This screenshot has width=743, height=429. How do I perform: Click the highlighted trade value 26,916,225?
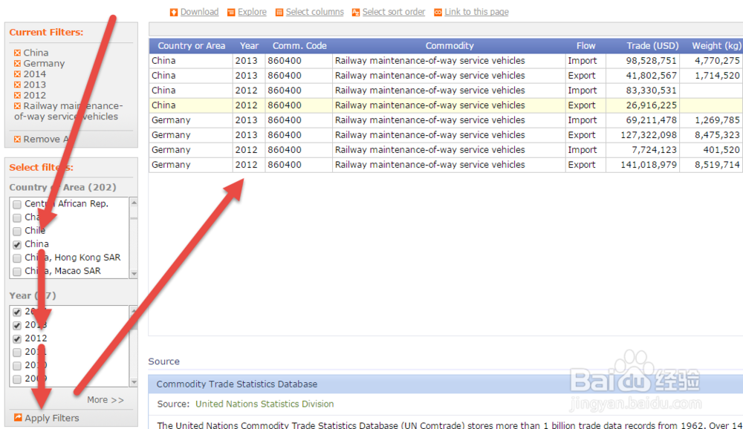click(x=651, y=105)
